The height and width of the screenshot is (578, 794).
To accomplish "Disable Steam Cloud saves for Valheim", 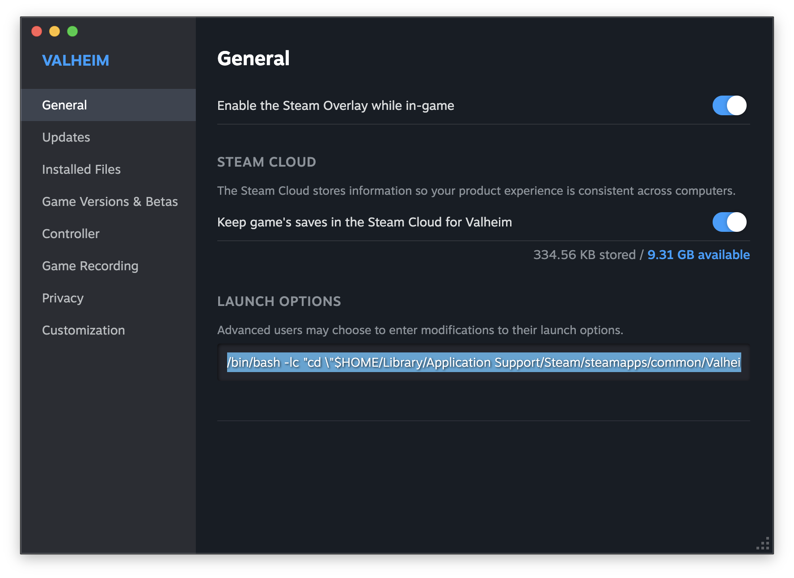I will (x=729, y=222).
